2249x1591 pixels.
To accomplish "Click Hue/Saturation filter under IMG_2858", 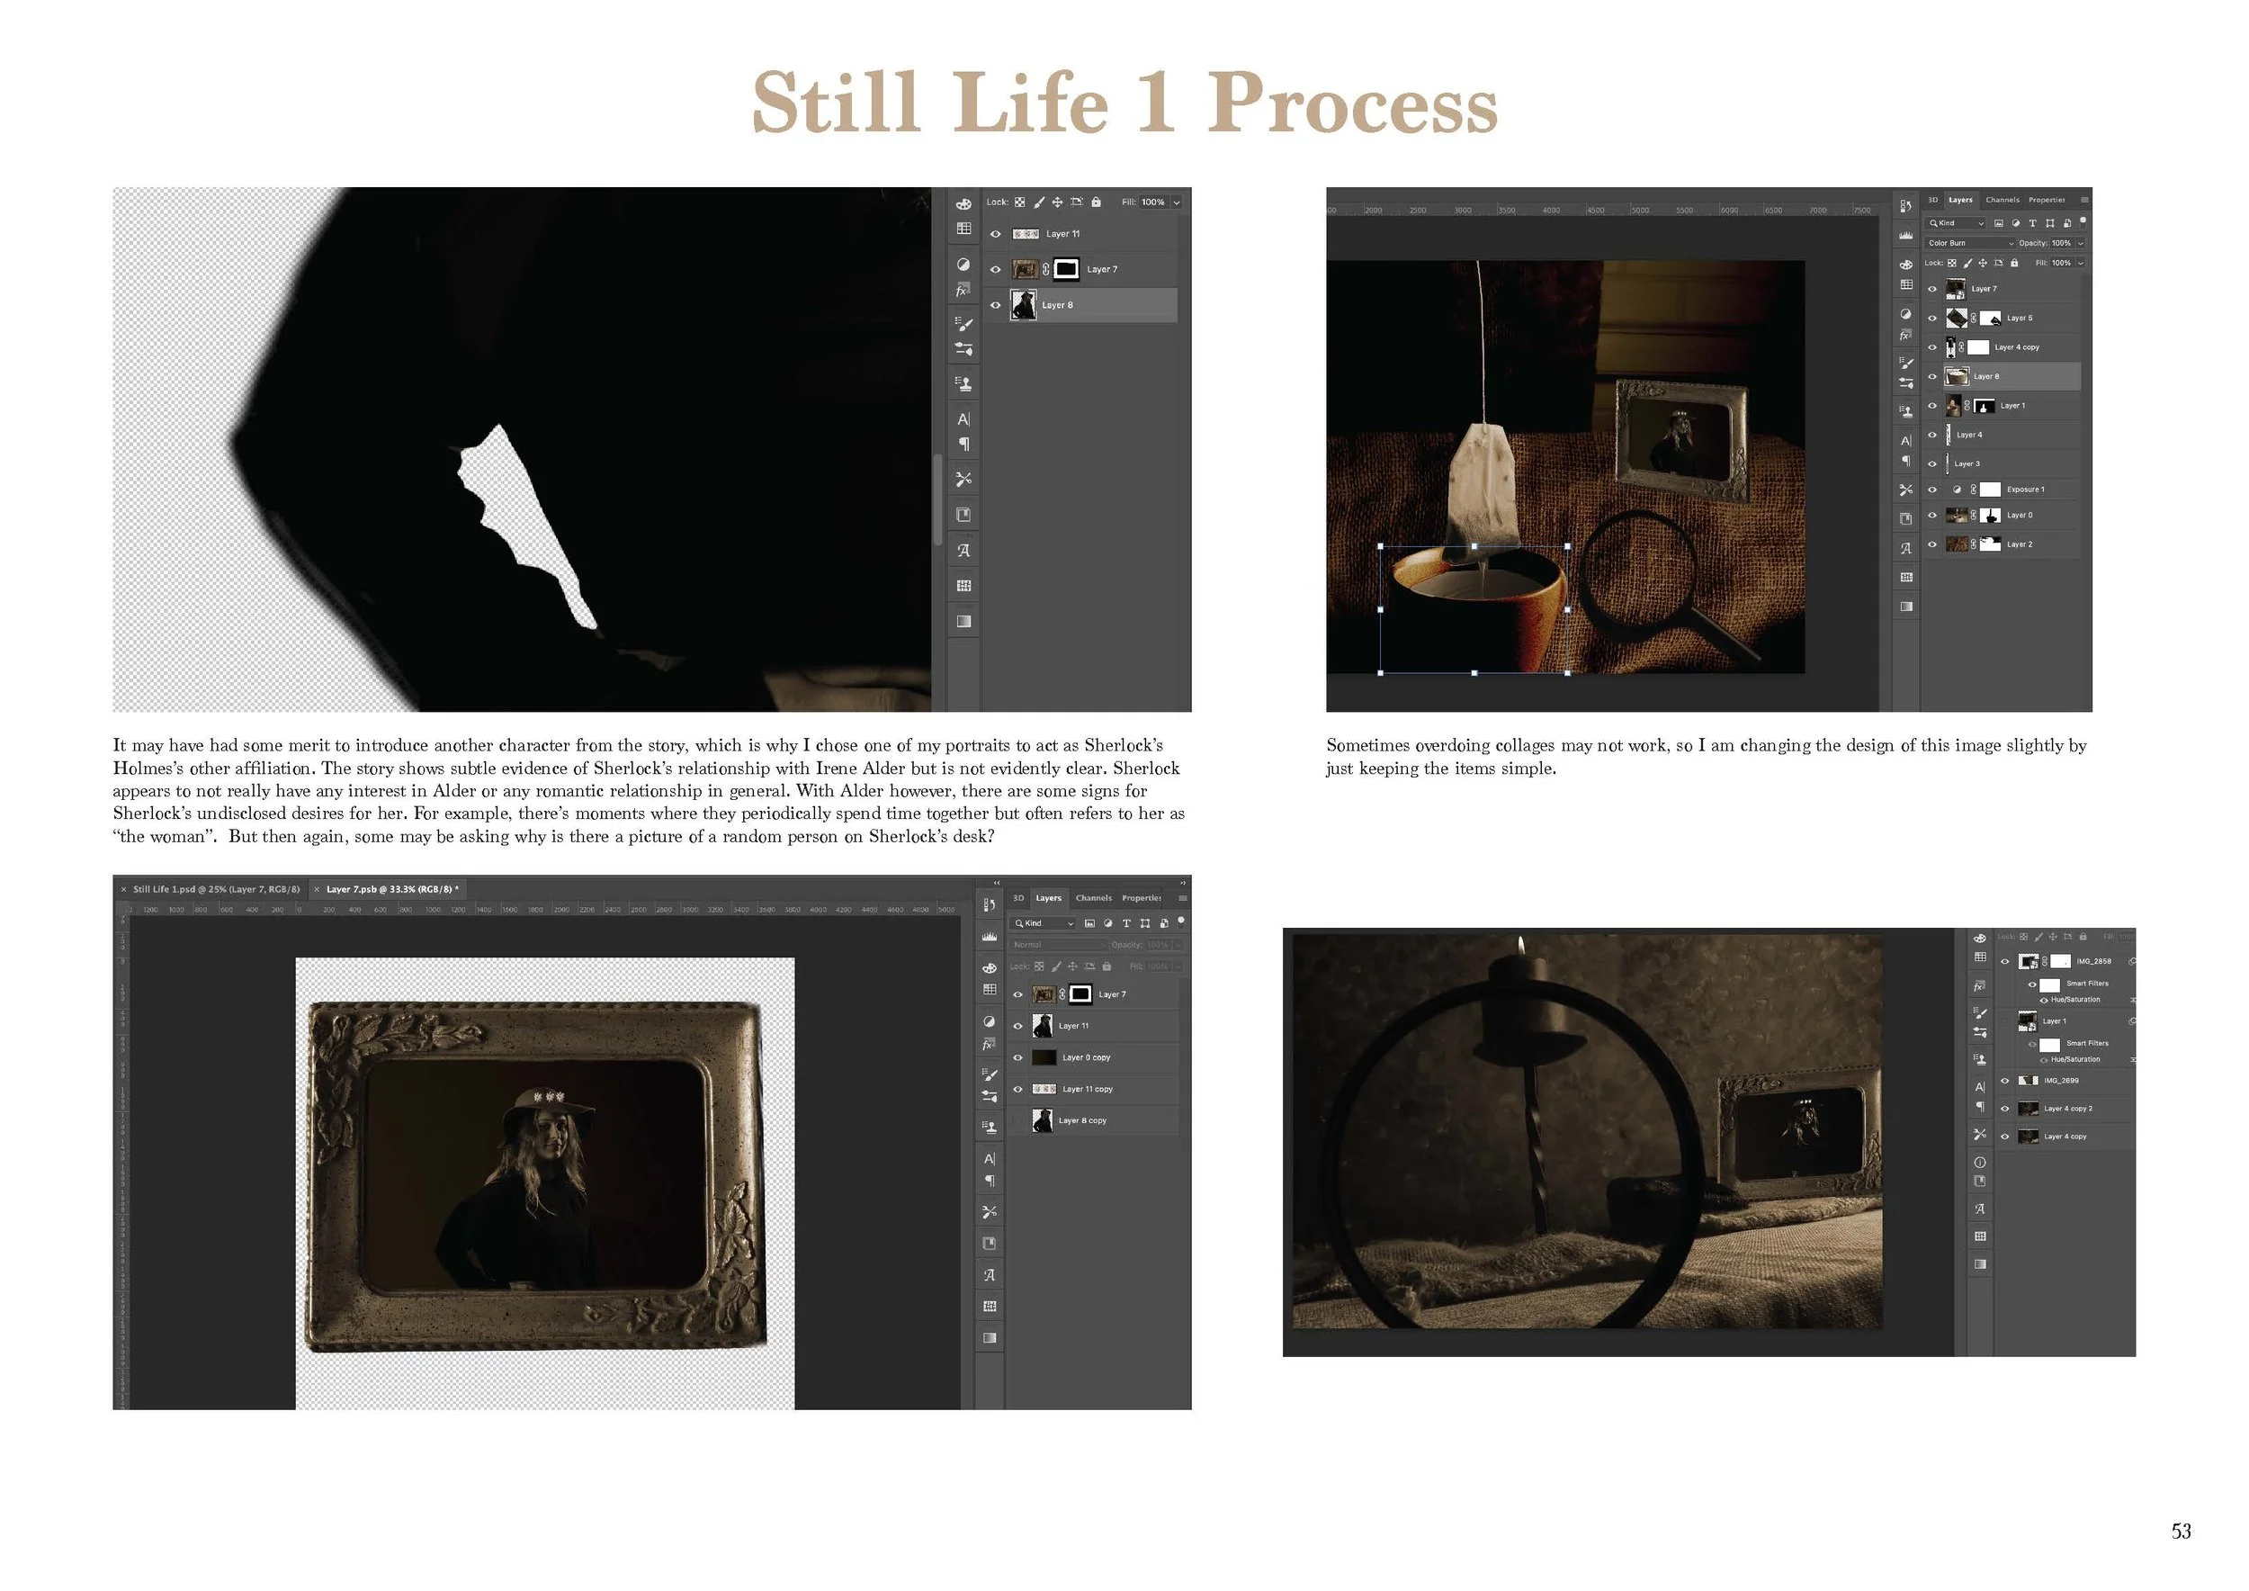I will tap(2074, 1001).
